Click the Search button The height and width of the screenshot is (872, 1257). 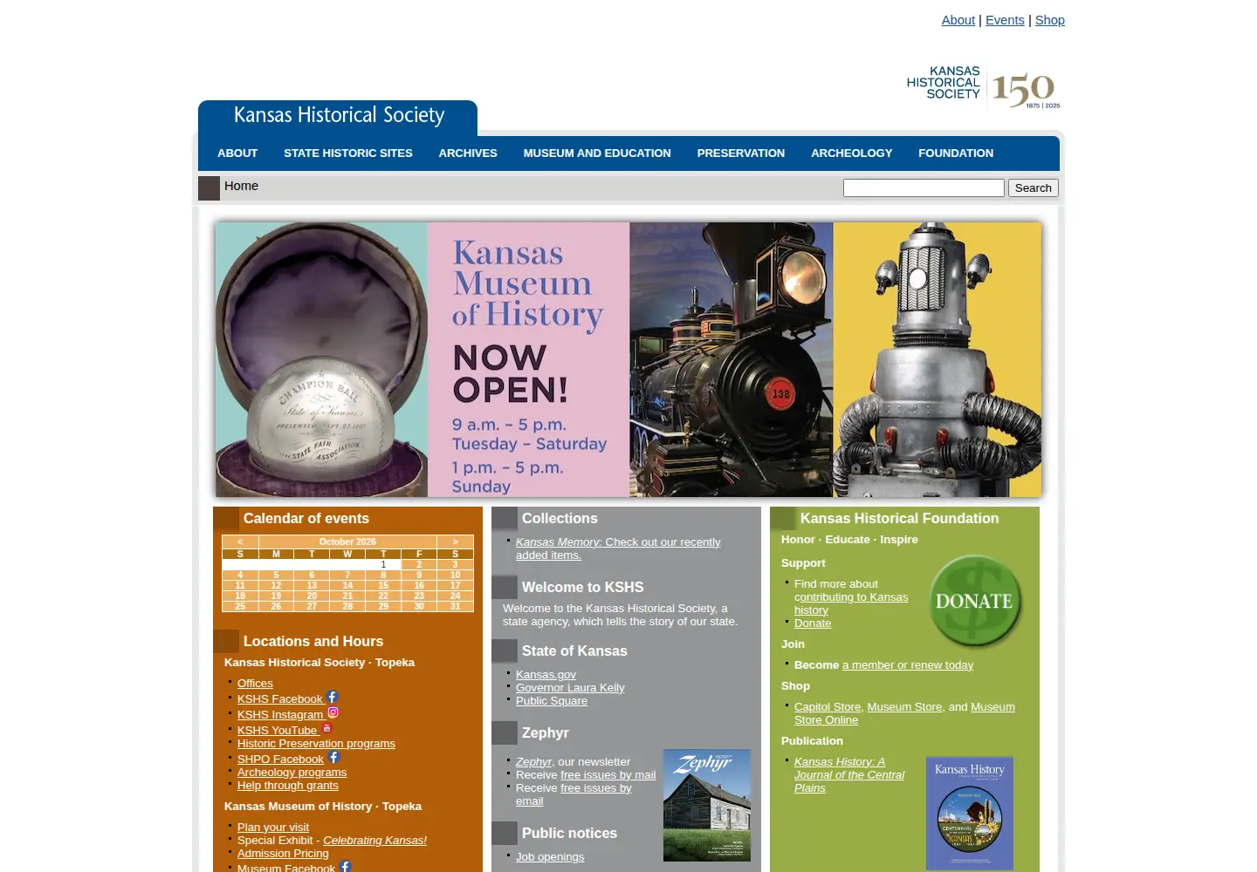(x=1034, y=188)
